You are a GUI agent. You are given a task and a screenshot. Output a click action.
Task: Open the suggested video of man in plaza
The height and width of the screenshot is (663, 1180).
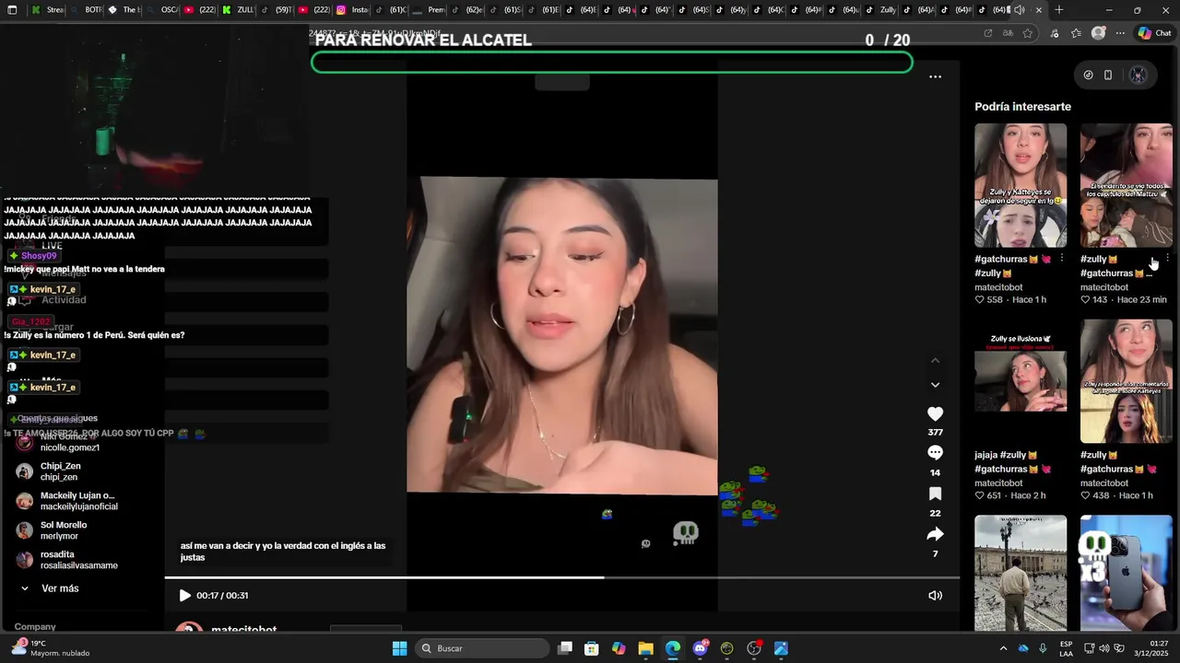1021,573
